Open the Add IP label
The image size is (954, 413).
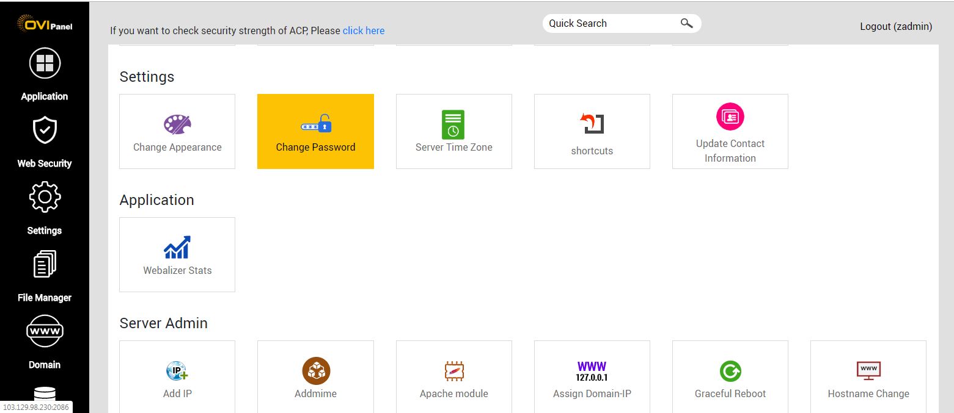coord(177,393)
